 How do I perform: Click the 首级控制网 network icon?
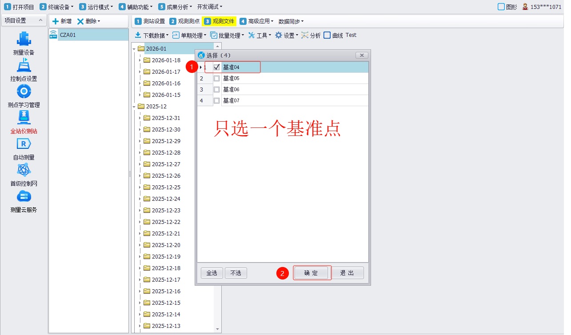pos(24,170)
